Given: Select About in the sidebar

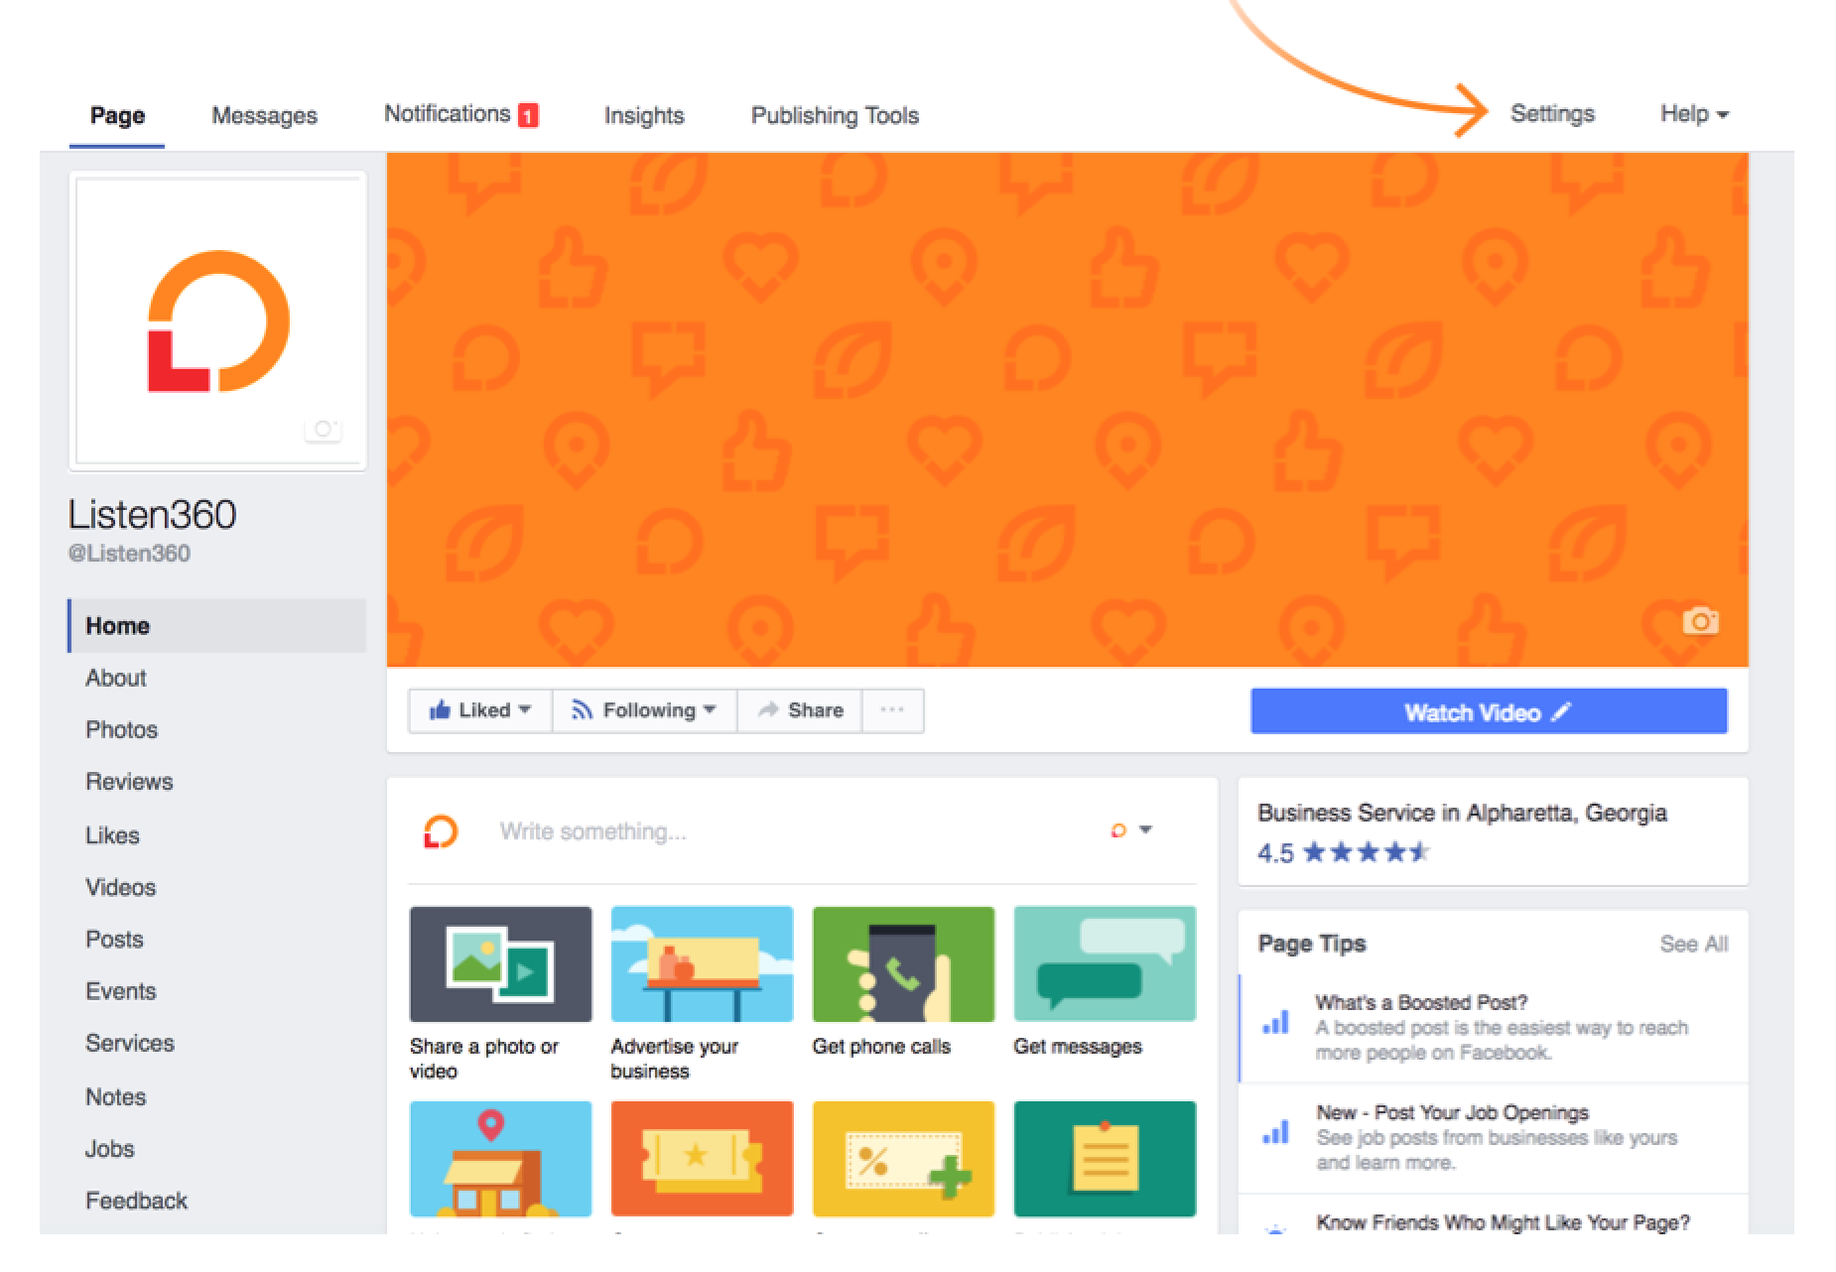Looking at the screenshot, I should [x=116, y=678].
